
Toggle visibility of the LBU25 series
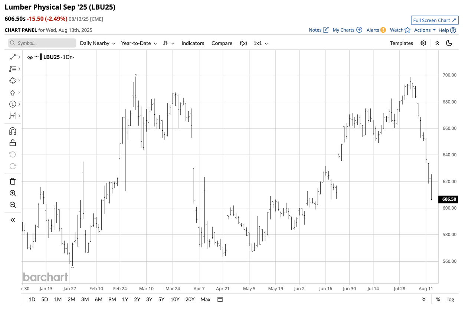point(30,57)
